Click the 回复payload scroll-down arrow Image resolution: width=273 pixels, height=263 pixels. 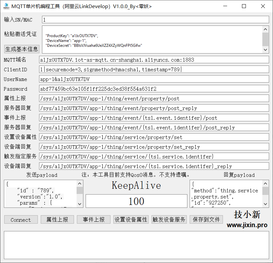pos(266,204)
